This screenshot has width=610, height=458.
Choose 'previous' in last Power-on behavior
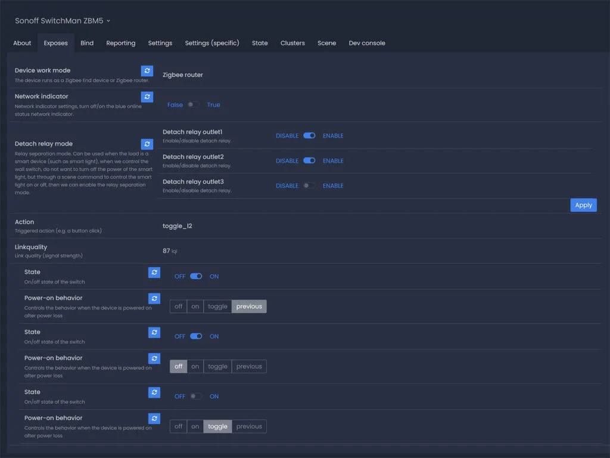[x=249, y=426]
